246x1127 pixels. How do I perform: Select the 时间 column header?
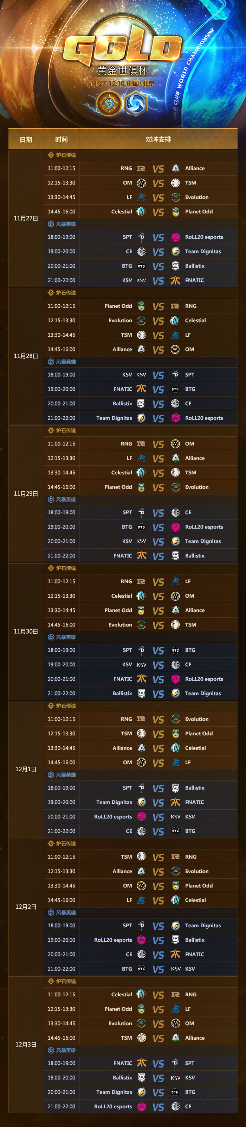click(61, 139)
